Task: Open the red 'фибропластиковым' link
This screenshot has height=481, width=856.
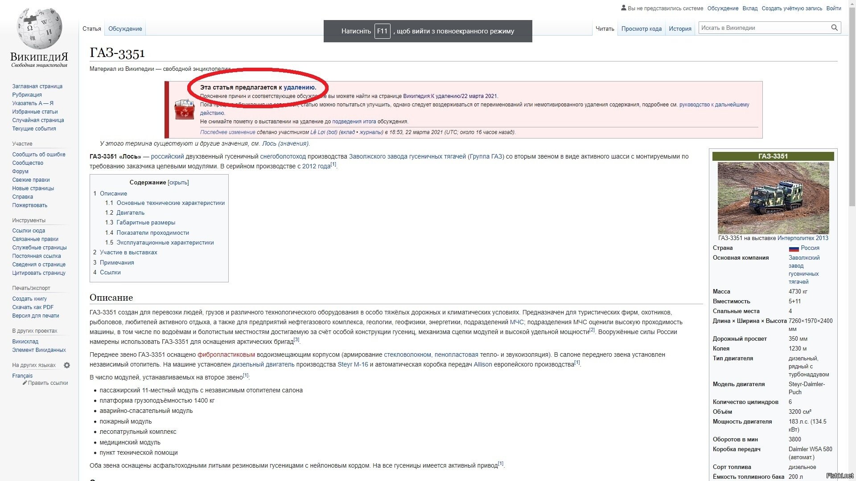Action: (226, 355)
